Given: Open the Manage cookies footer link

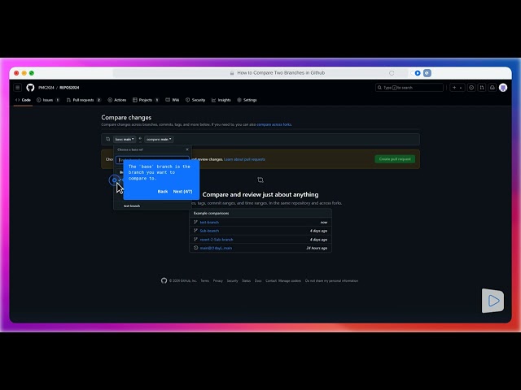Looking at the screenshot, I should 290,281.
